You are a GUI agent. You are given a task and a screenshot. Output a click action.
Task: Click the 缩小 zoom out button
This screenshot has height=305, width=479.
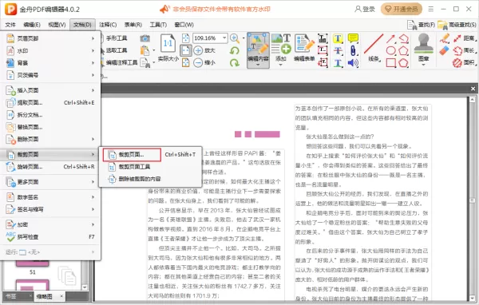204,62
